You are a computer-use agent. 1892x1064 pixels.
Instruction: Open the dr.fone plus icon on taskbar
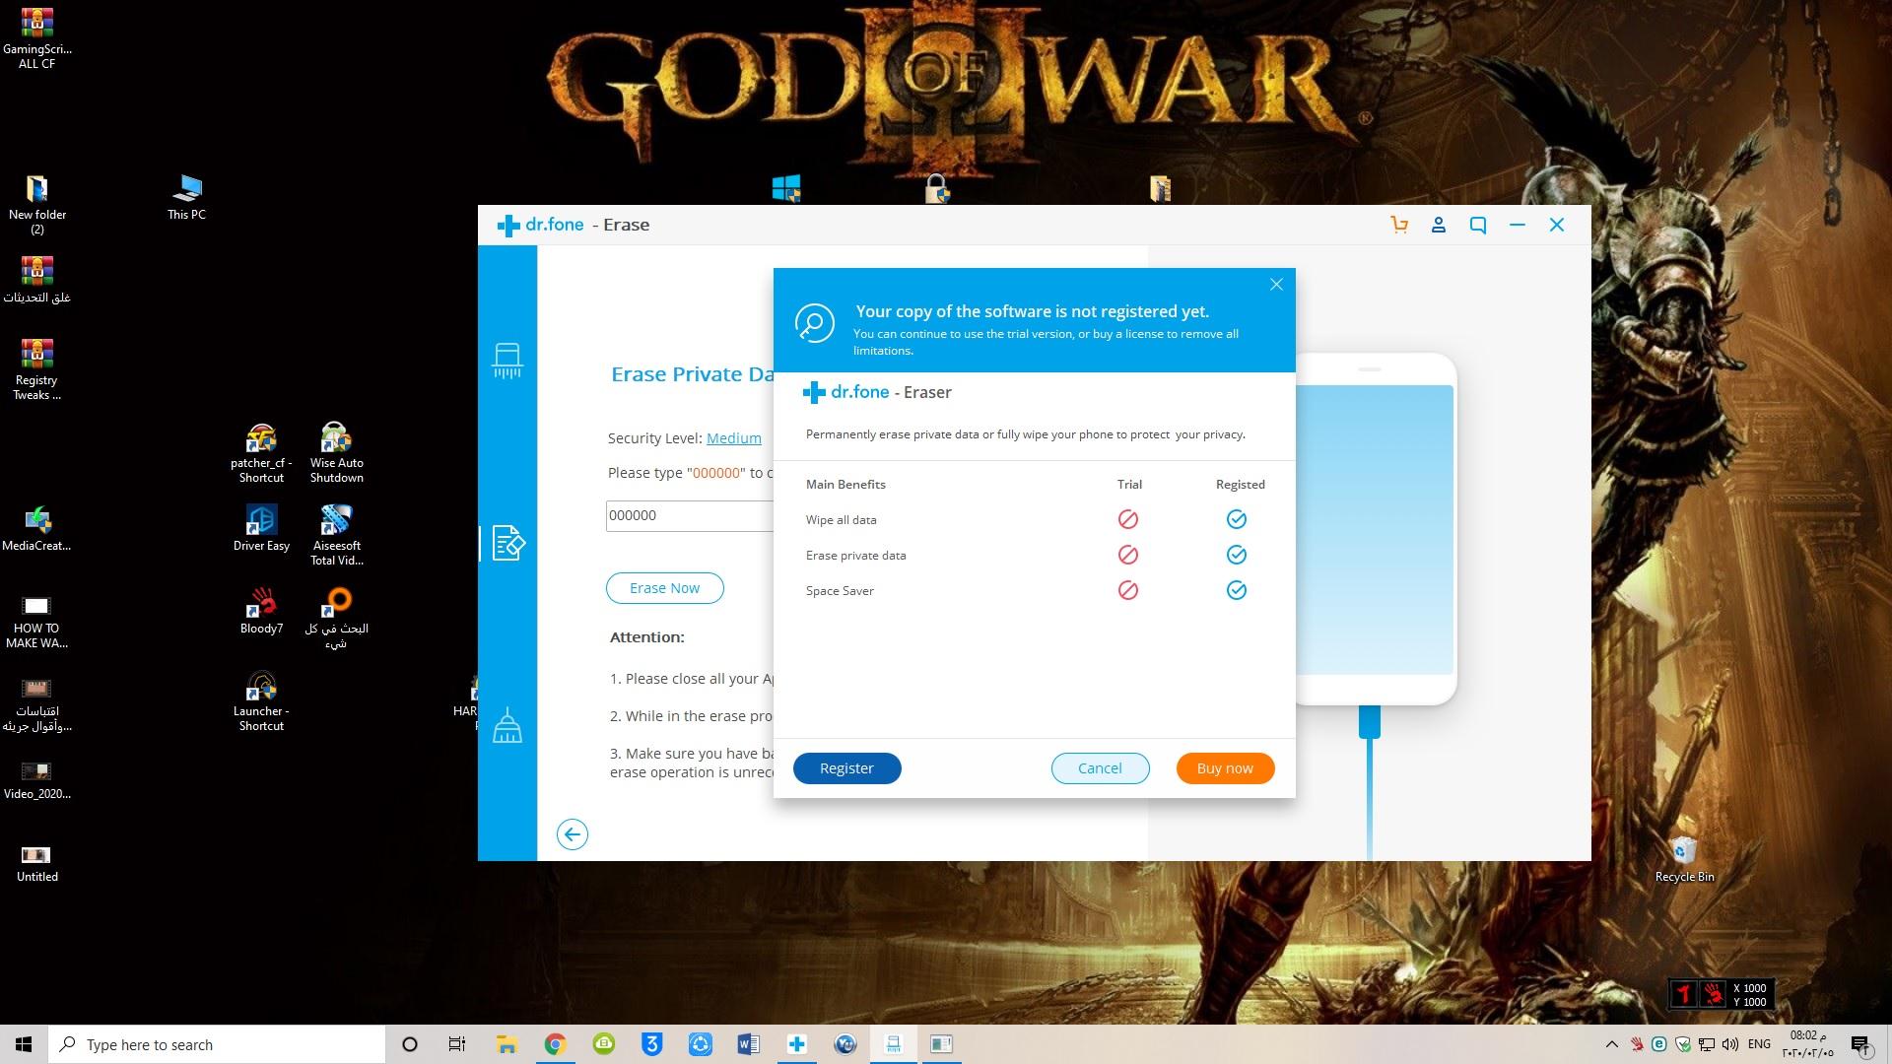pyautogui.click(x=796, y=1044)
